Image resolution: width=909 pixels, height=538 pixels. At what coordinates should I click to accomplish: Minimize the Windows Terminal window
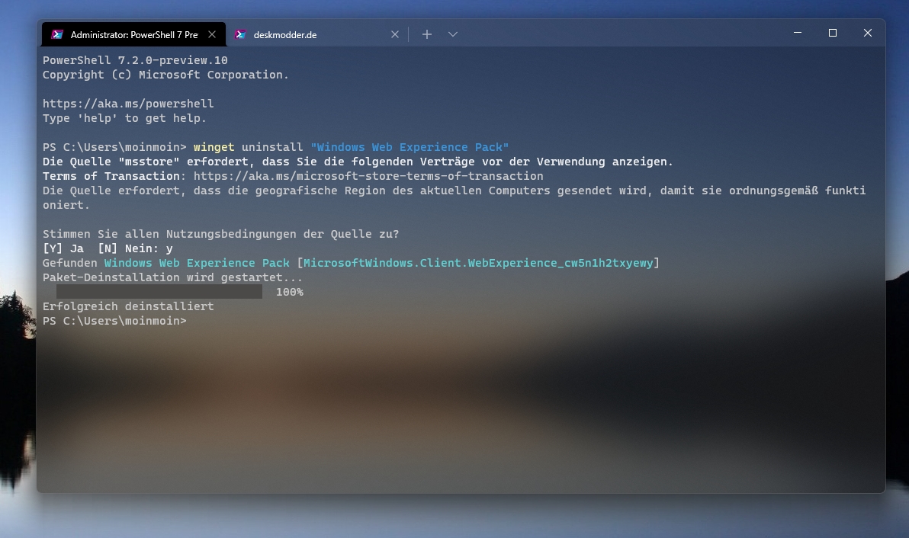[798, 33]
